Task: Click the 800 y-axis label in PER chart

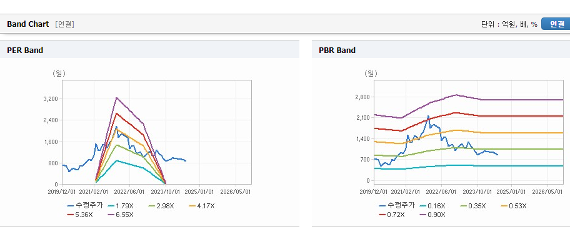Action: pos(54,163)
